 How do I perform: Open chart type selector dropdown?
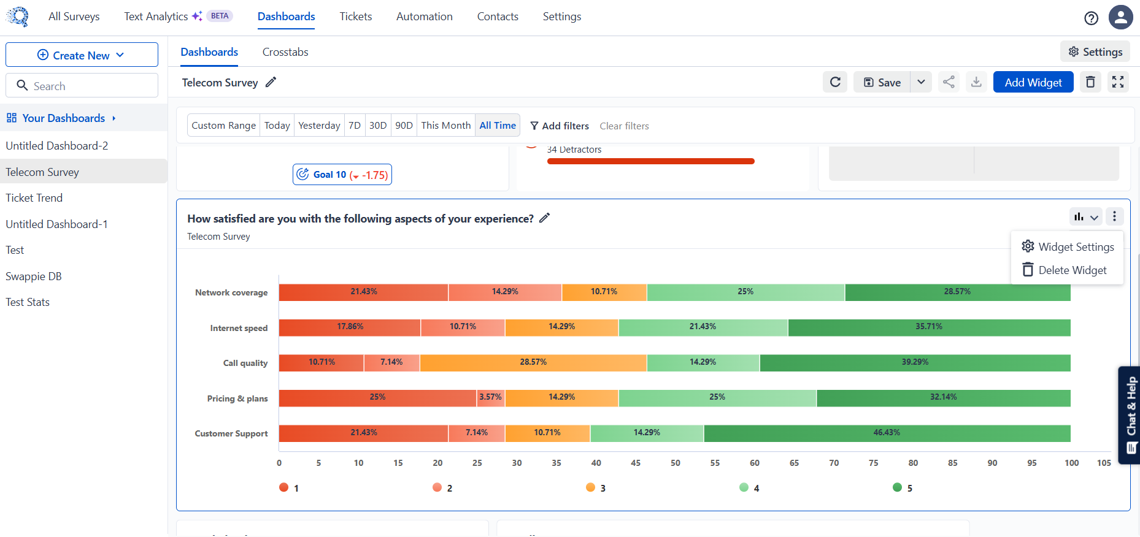pos(1086,216)
